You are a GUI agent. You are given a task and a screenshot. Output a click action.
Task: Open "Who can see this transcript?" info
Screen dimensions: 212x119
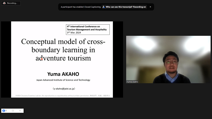point(126,7)
